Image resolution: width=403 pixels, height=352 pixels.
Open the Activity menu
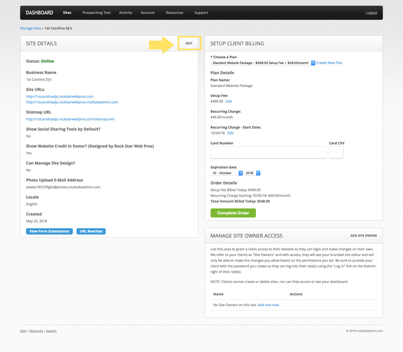pyautogui.click(x=126, y=13)
